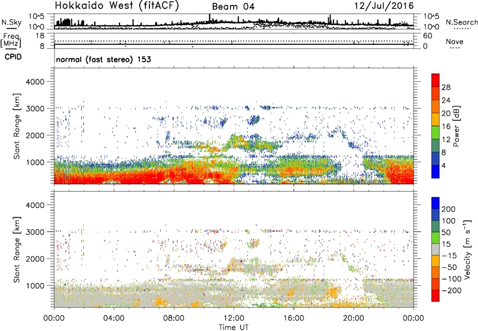
Task: Pick green velocity segment between 15 and 50
Action: pyautogui.click(x=436, y=238)
